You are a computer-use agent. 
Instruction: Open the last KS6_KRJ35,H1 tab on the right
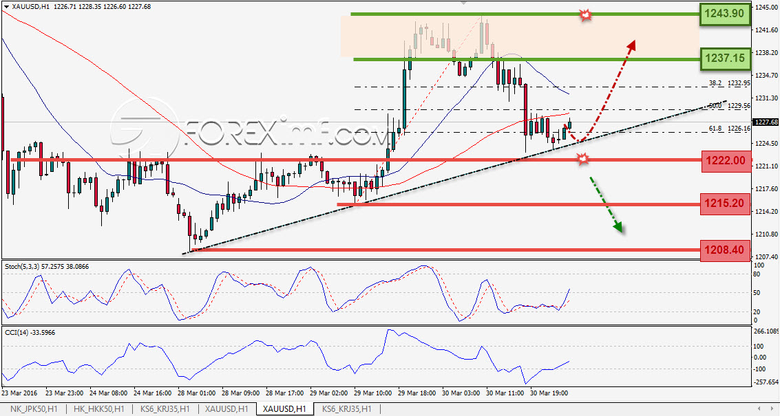(x=347, y=409)
